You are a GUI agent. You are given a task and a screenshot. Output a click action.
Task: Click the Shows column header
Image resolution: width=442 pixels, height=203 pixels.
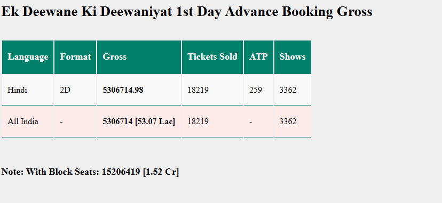point(293,57)
